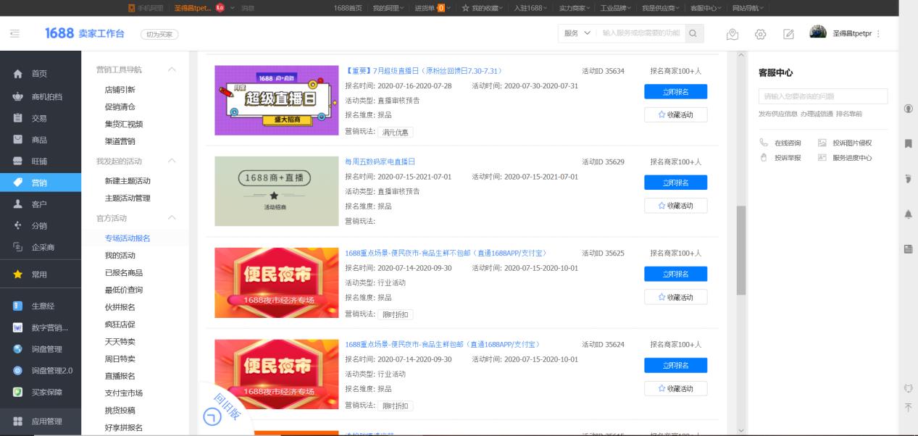Click 立即报名 for the 超级直播日 activity

675,91
